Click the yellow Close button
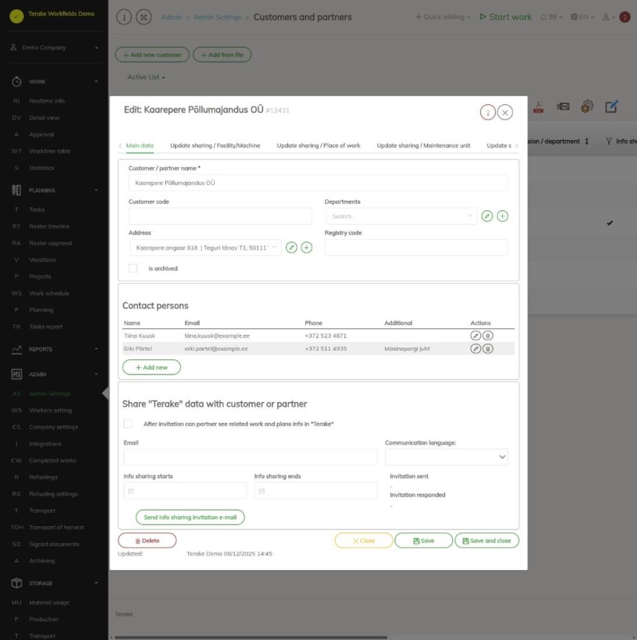637x640 pixels. click(363, 541)
